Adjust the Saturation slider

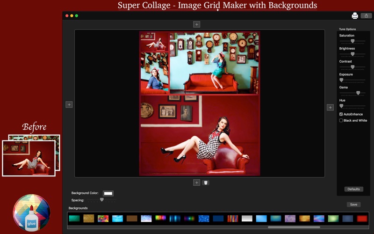click(x=352, y=41)
